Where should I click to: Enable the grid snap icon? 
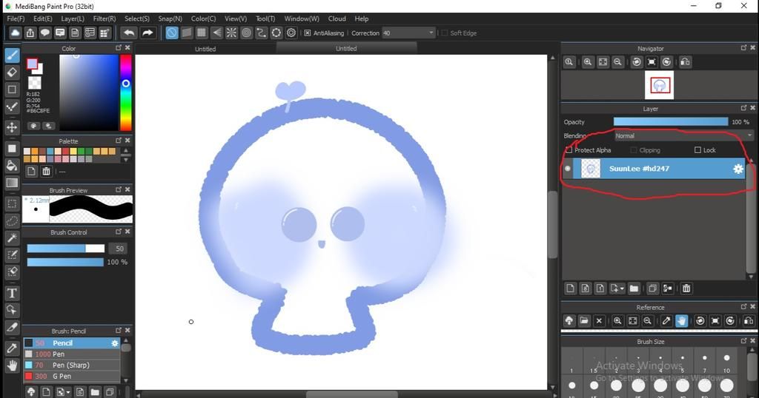click(202, 33)
